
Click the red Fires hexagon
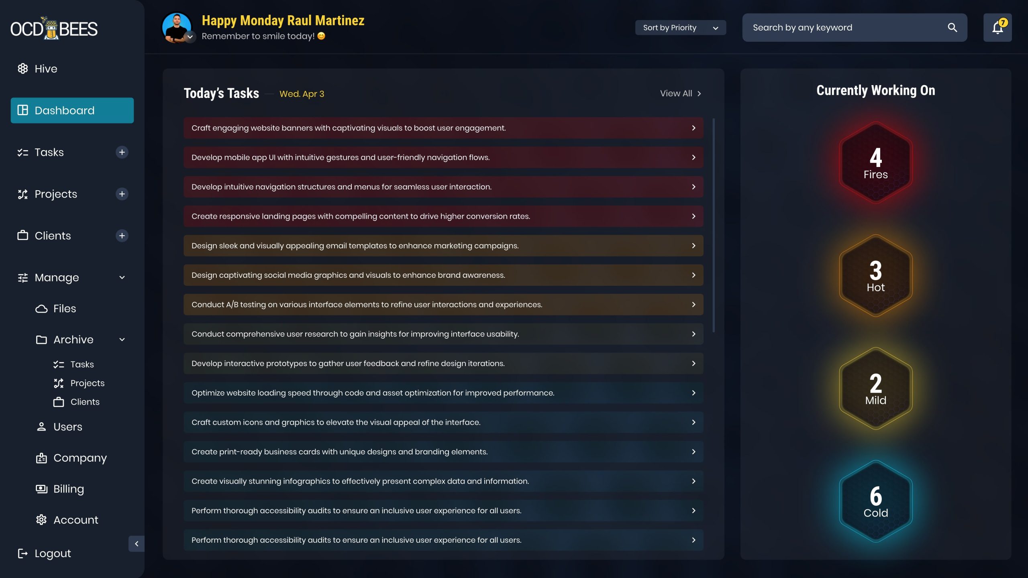pyautogui.click(x=875, y=163)
